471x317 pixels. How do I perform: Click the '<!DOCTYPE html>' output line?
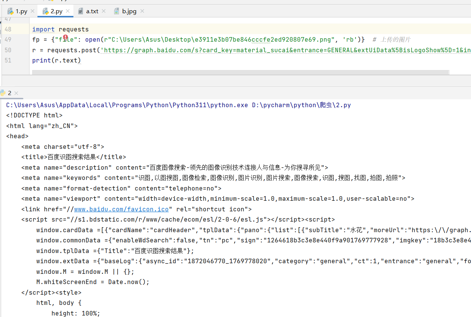[x=34, y=115]
